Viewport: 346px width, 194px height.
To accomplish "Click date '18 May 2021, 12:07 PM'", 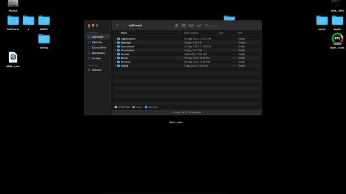I will pyautogui.click(x=197, y=39).
